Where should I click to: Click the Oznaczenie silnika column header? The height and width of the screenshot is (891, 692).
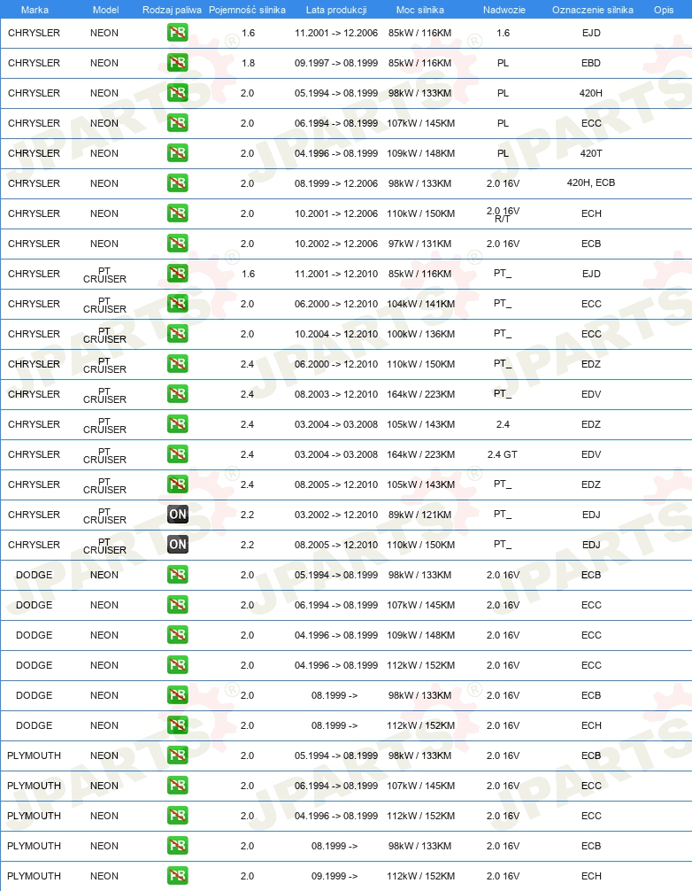[x=592, y=10]
